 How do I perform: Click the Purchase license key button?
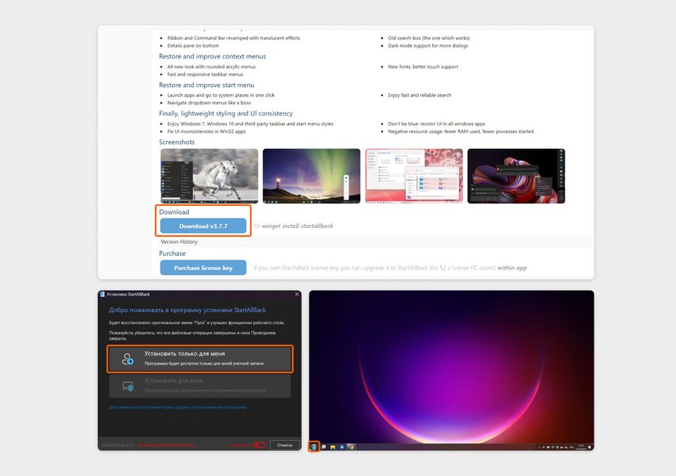click(x=203, y=268)
